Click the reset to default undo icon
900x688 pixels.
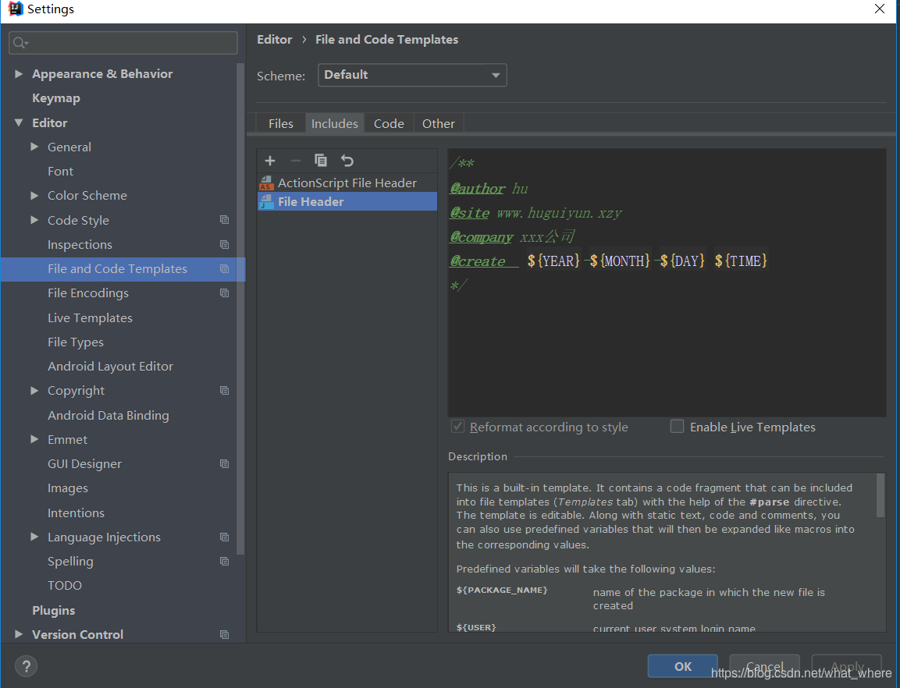pos(347,161)
